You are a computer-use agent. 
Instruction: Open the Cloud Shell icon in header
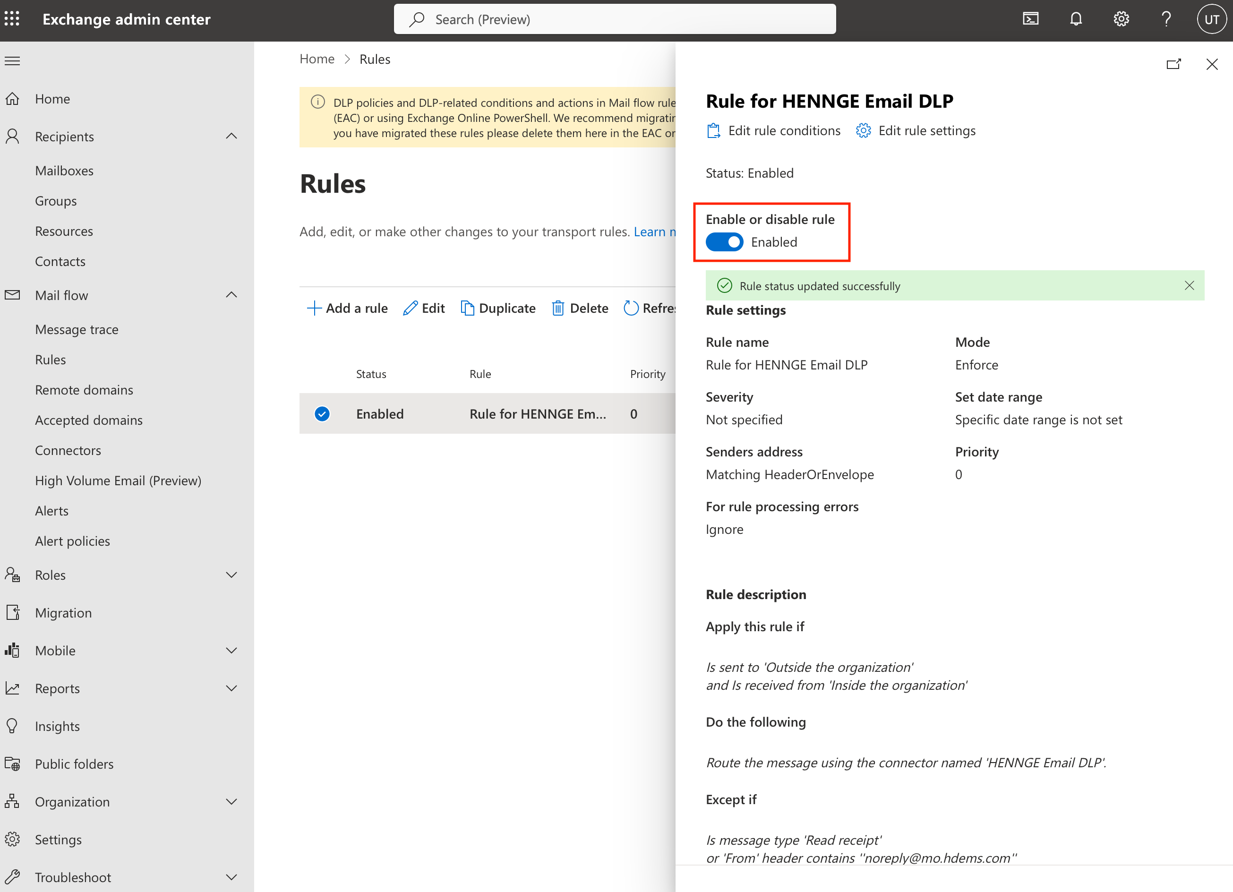[x=1030, y=19]
